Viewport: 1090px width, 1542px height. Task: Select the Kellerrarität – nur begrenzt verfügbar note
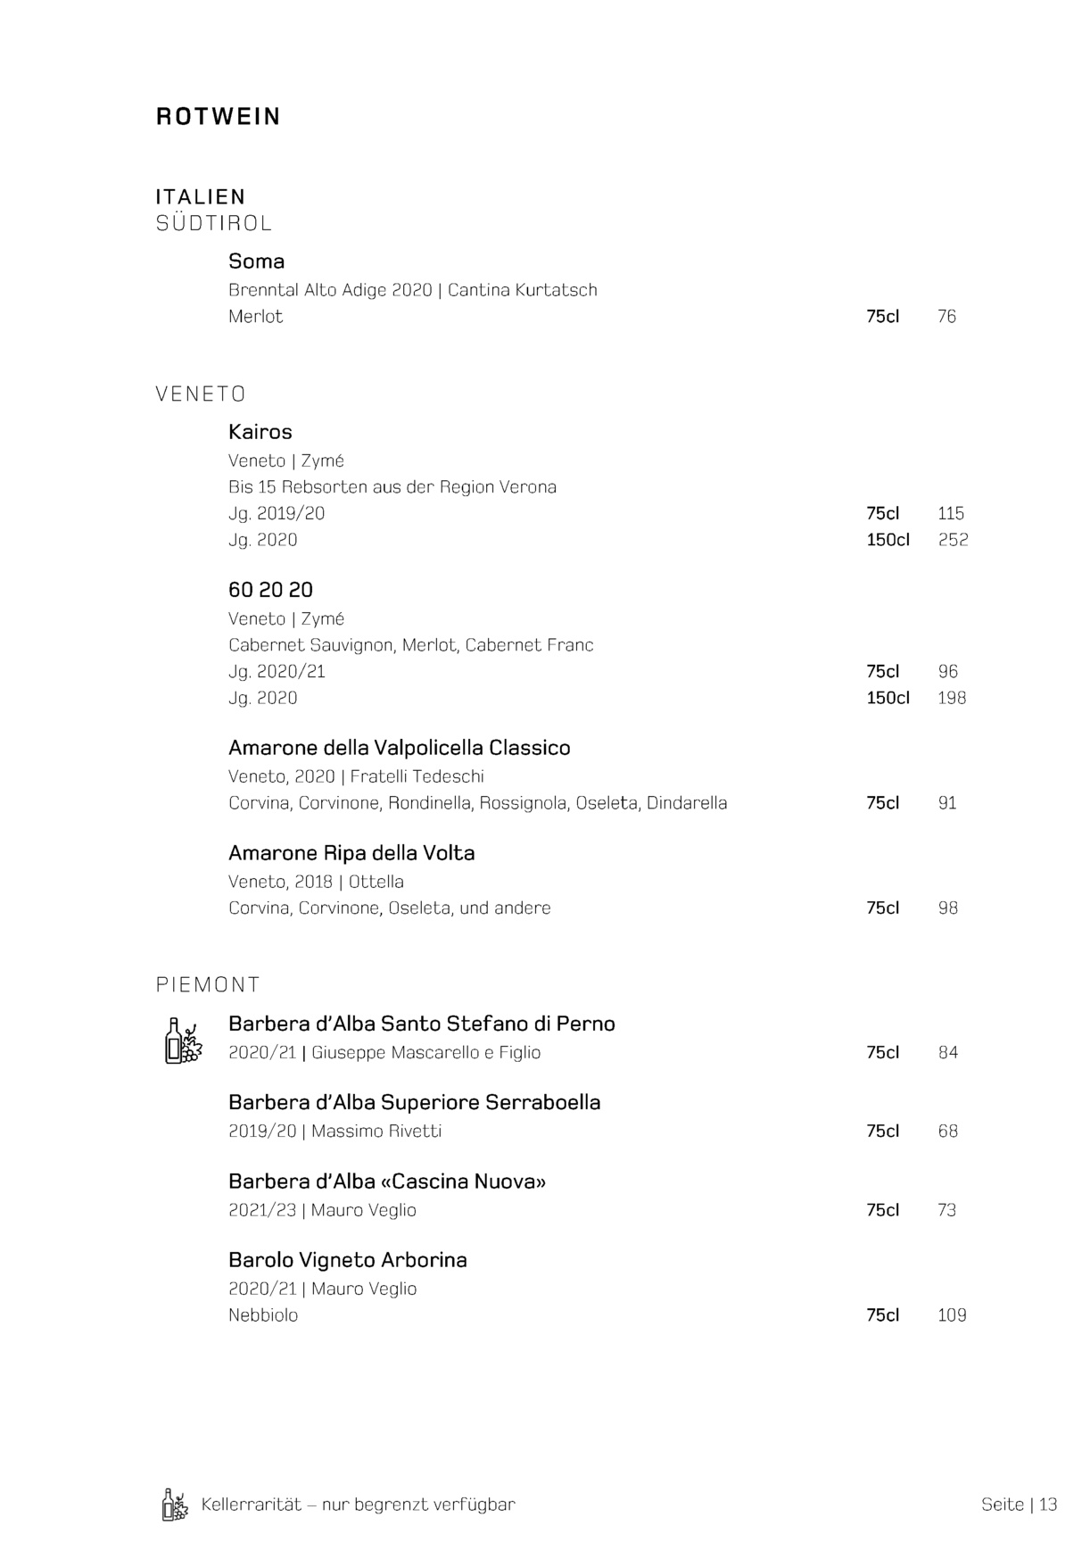pos(359,1505)
